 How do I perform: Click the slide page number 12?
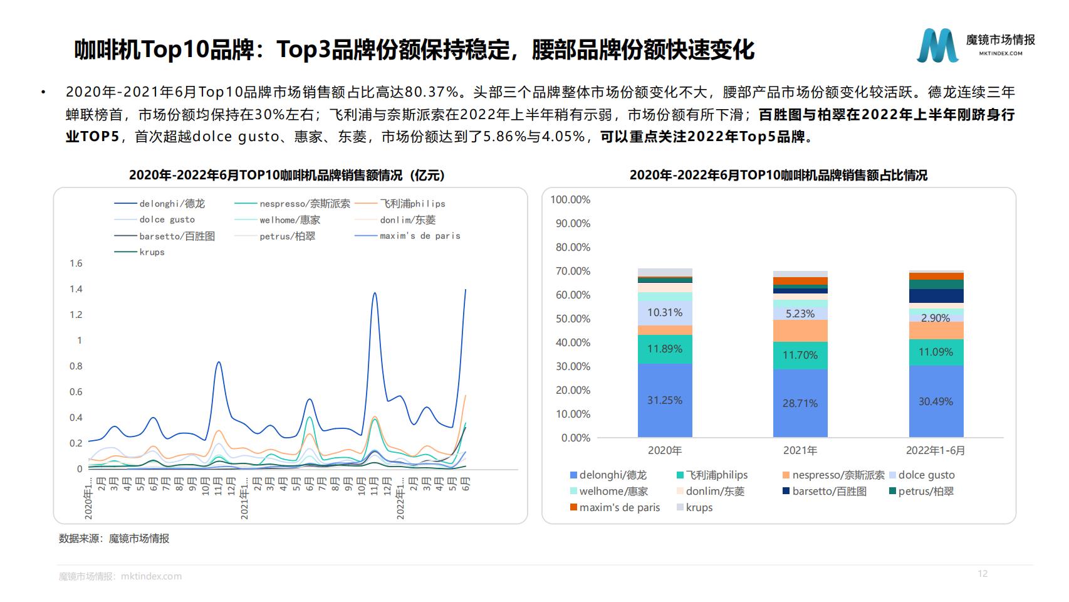[983, 573]
